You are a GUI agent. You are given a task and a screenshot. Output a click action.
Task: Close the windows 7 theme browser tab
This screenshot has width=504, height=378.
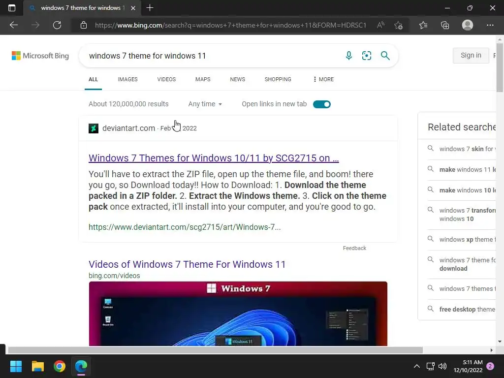(133, 8)
